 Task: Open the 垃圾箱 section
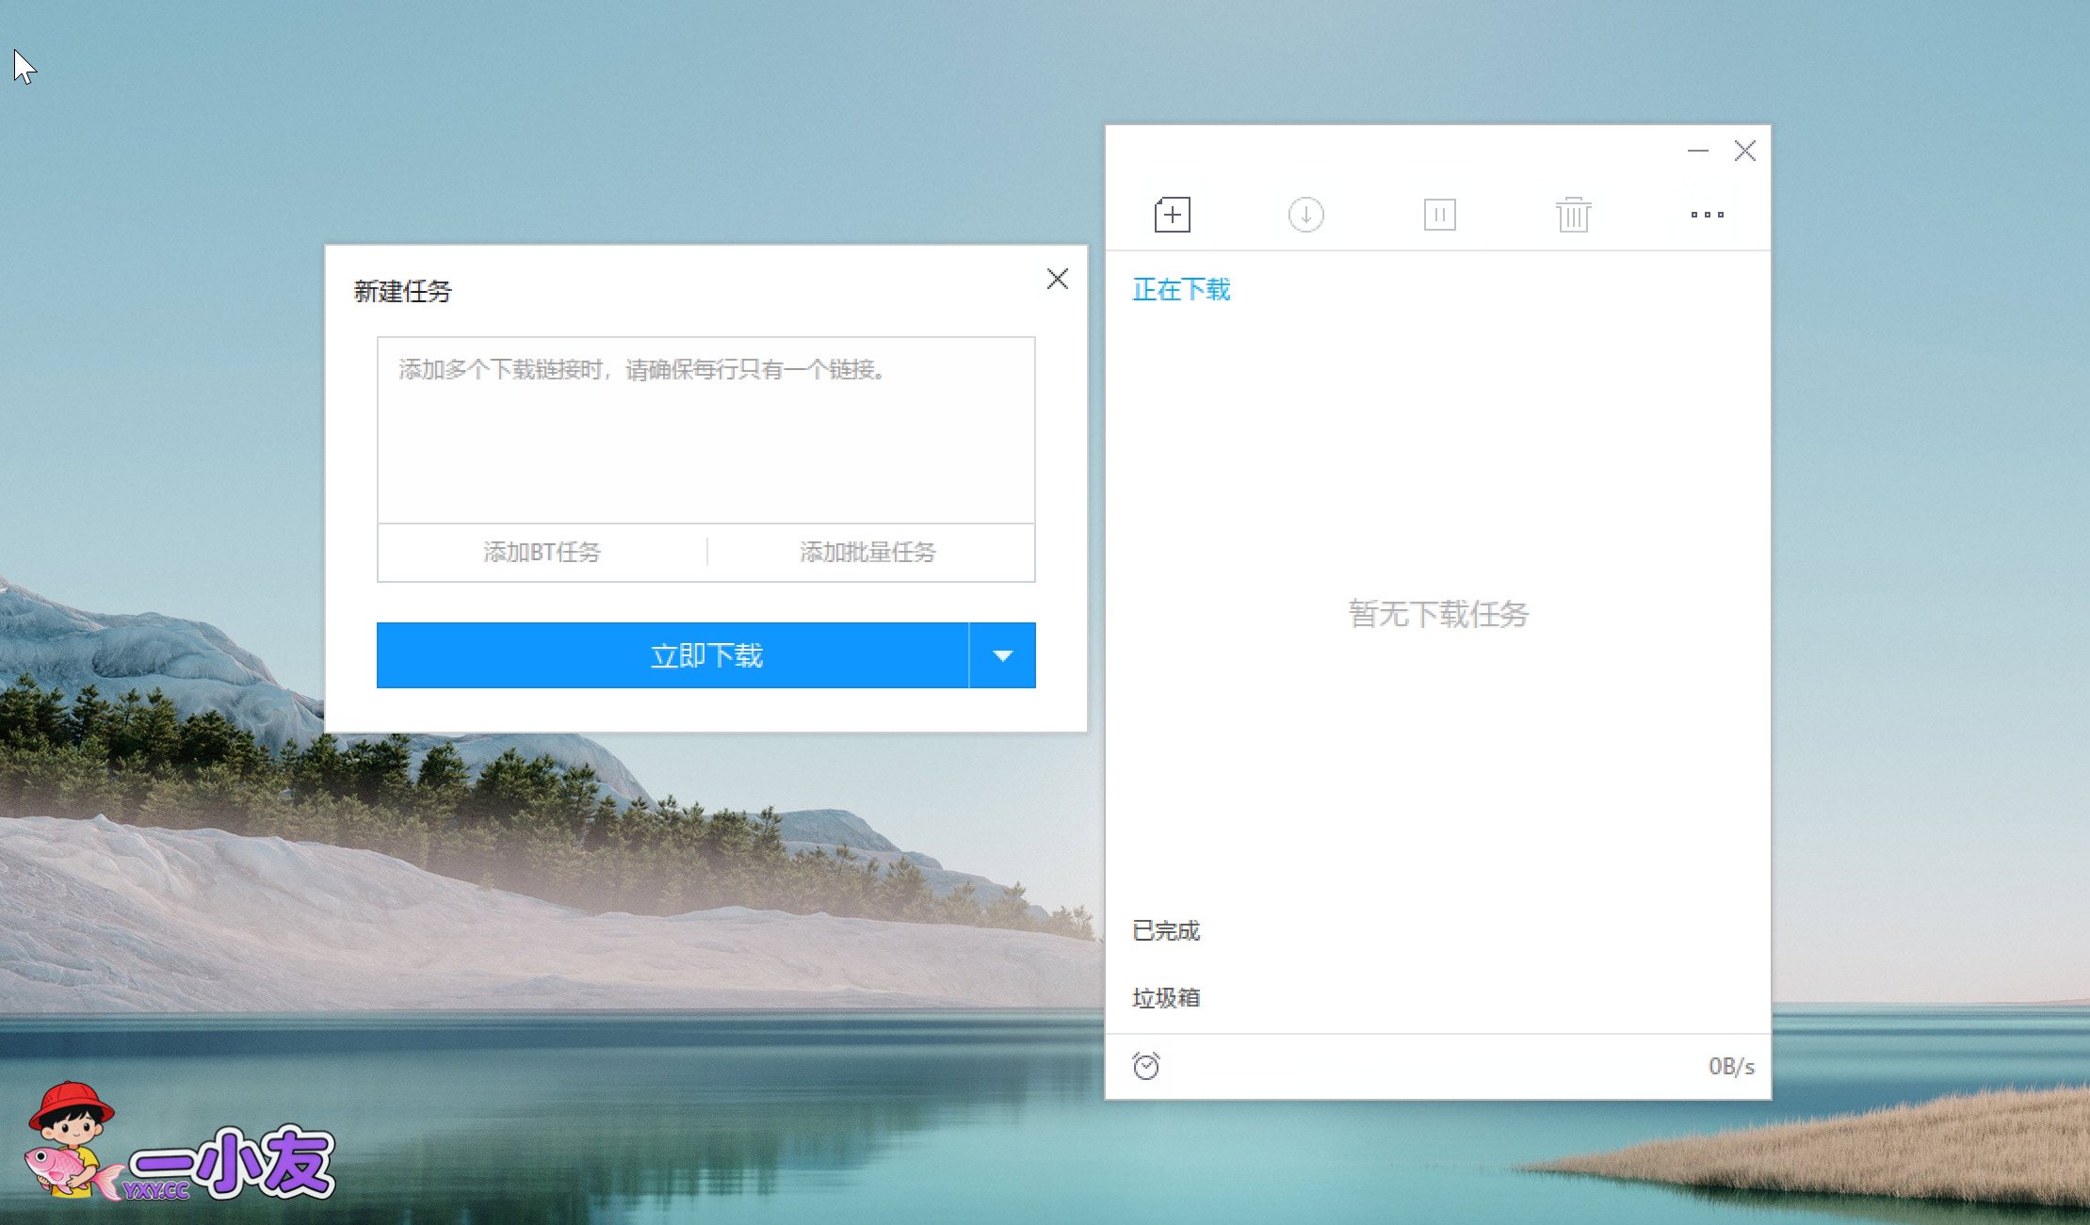[1166, 998]
